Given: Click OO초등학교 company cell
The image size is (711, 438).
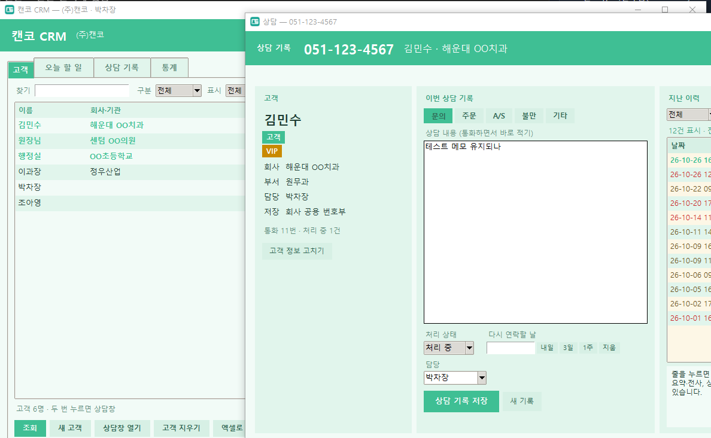Looking at the screenshot, I should point(111,156).
